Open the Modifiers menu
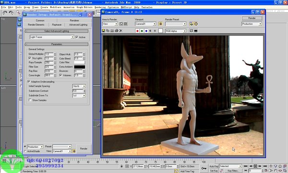 pyautogui.click(x=56, y=7)
